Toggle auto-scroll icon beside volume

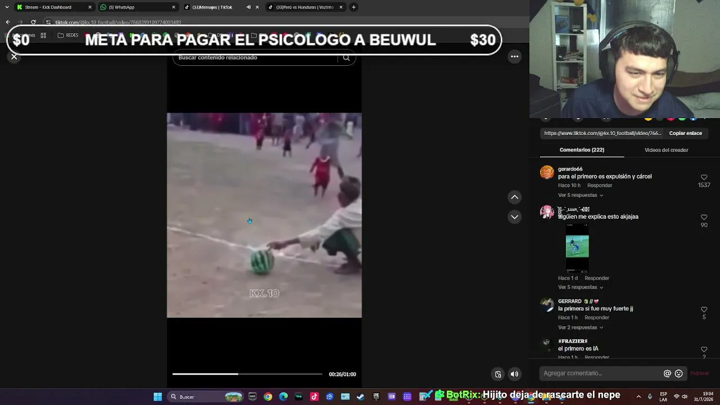[498, 374]
